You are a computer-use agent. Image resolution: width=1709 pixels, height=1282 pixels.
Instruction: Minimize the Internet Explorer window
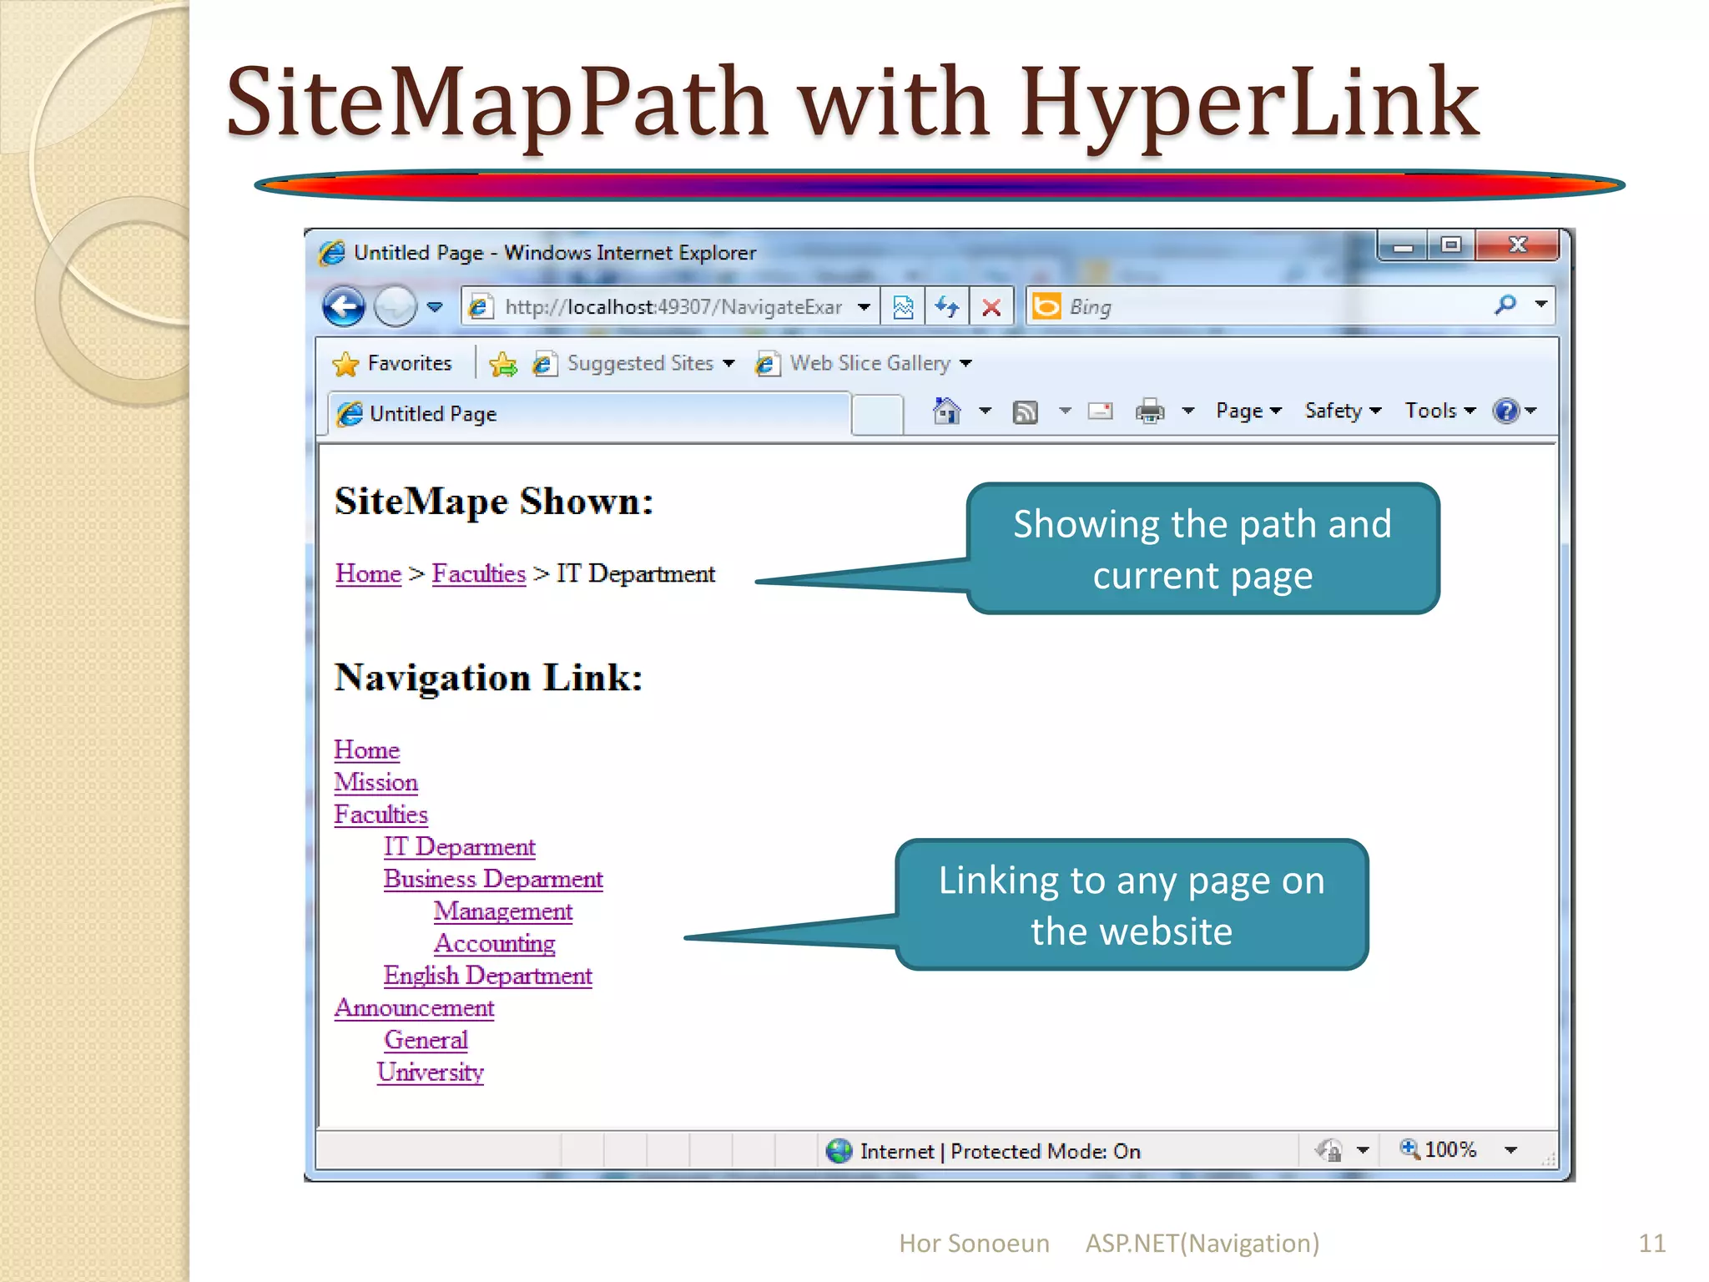coord(1403,245)
